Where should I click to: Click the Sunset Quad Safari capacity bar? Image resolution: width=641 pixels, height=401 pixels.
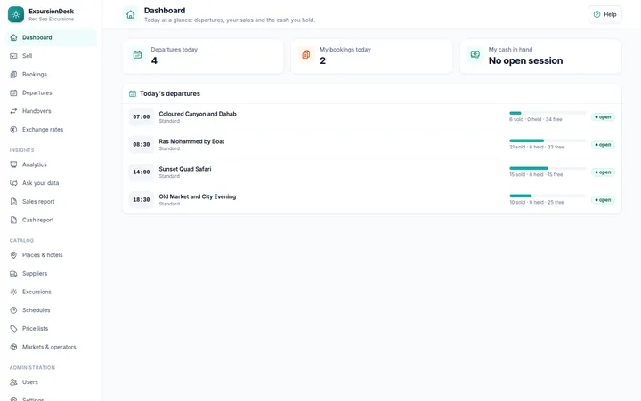[x=548, y=168]
